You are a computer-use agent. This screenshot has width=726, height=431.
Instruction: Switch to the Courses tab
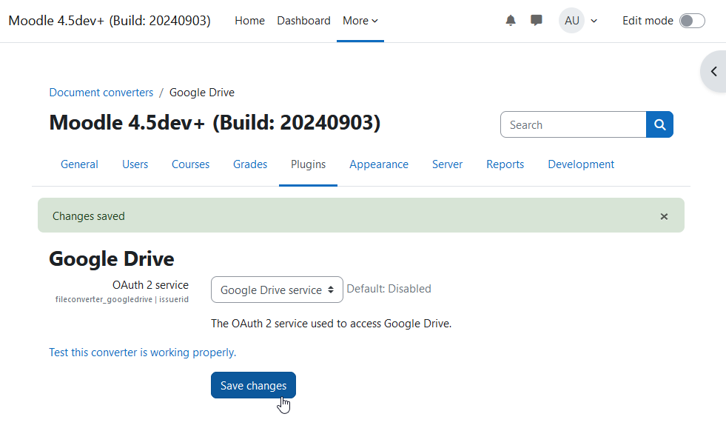190,164
